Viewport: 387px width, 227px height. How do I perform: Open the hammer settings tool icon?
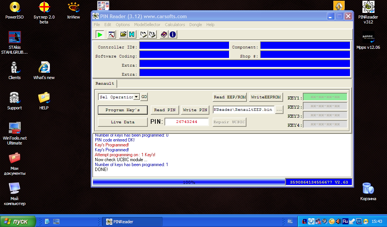coord(111,34)
